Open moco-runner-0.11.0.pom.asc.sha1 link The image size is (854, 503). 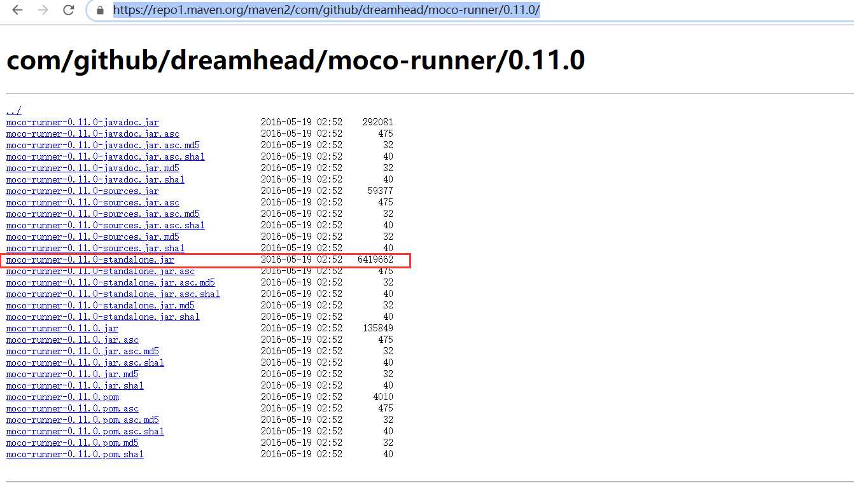pyautogui.click(x=85, y=431)
